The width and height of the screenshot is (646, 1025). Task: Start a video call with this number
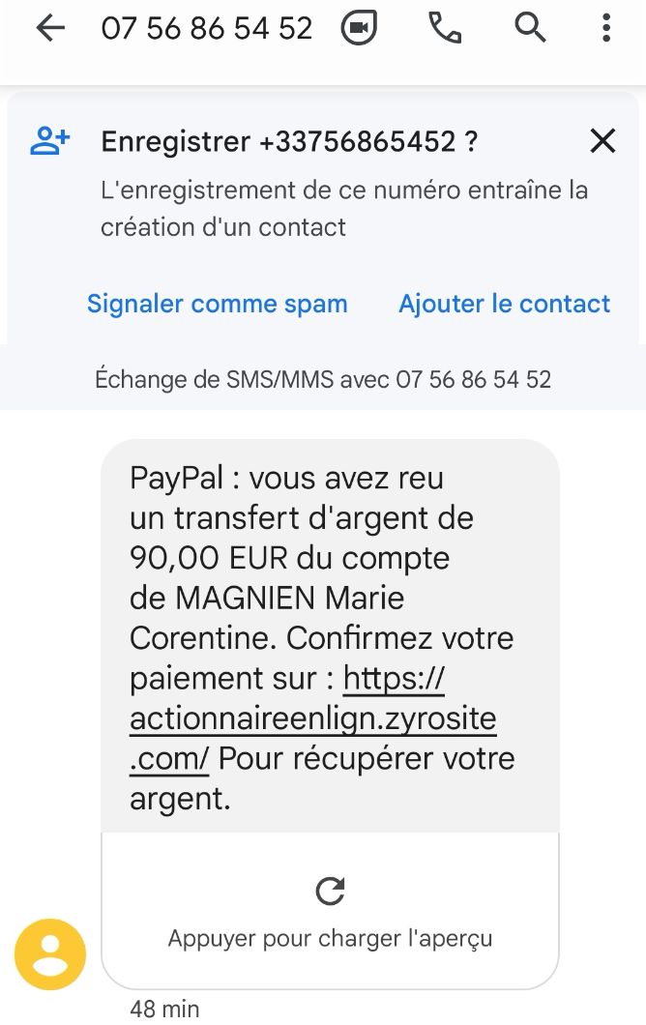tap(359, 28)
